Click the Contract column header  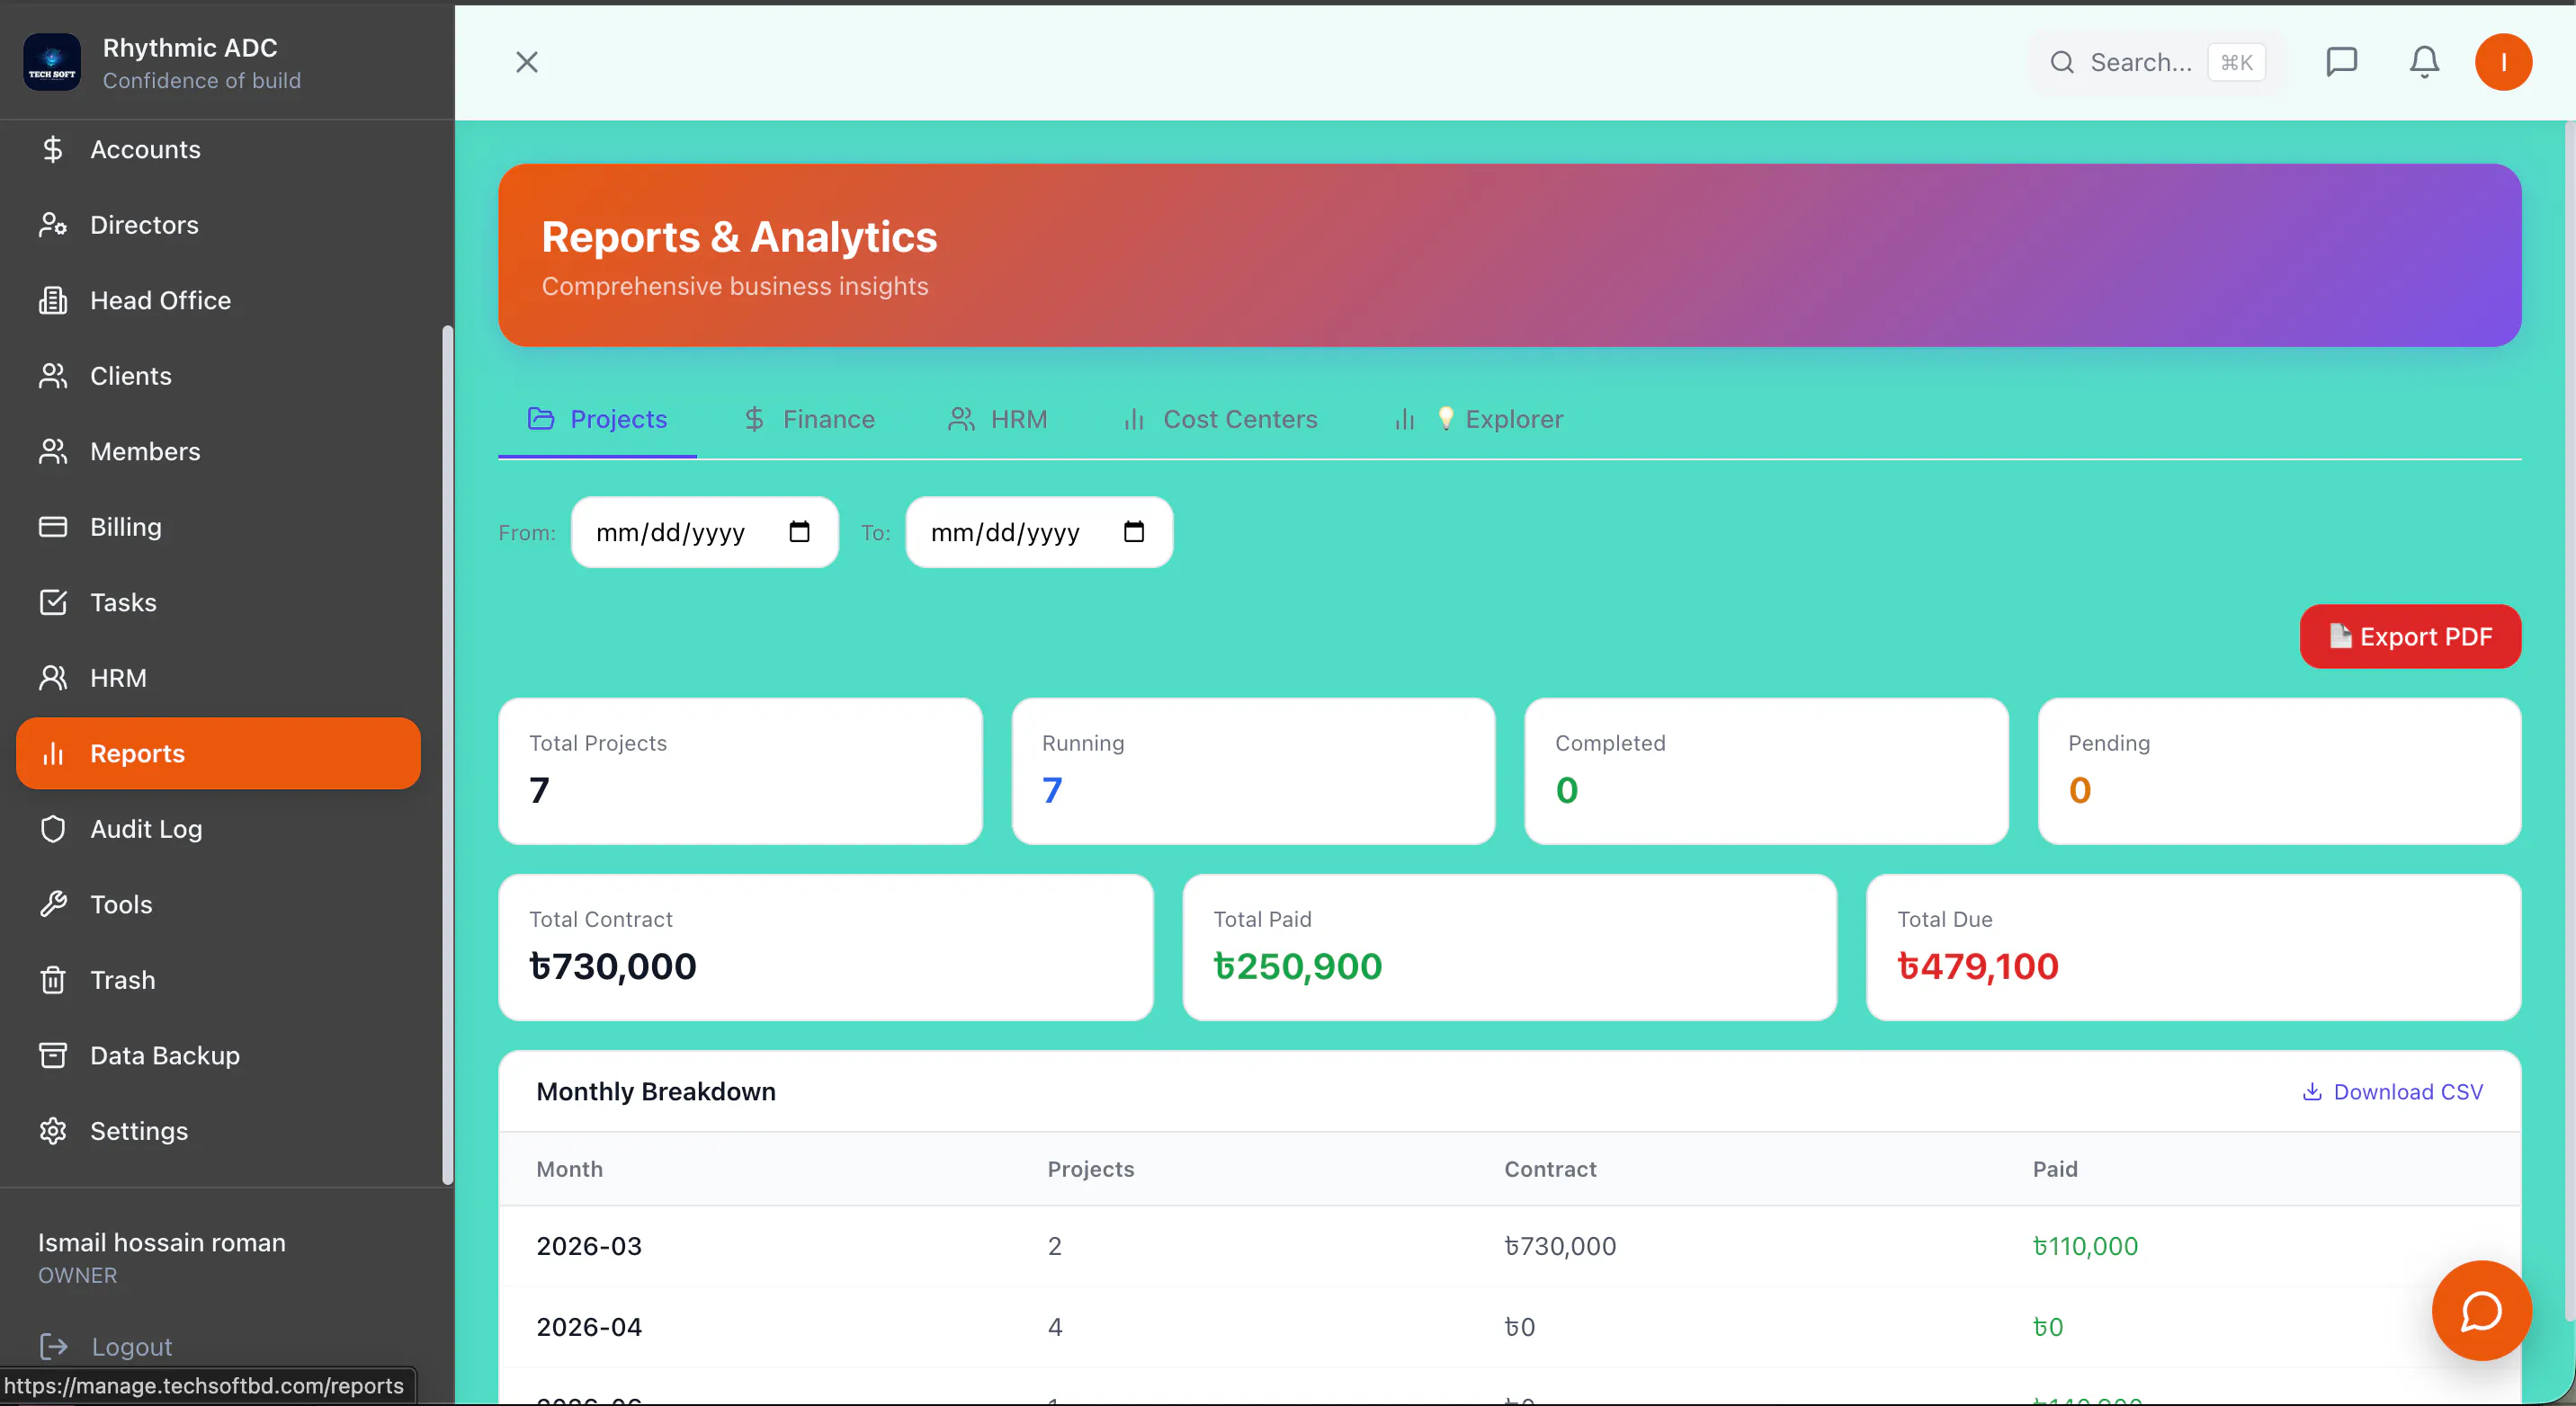coord(1550,1168)
